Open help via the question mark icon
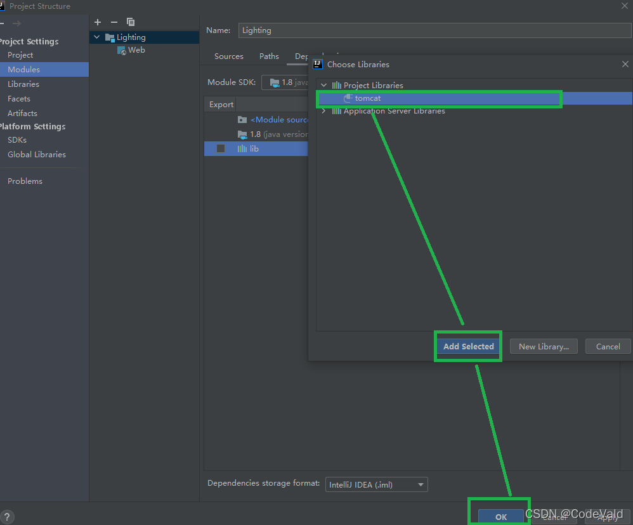Viewport: 633px width, 525px height. pos(7,517)
